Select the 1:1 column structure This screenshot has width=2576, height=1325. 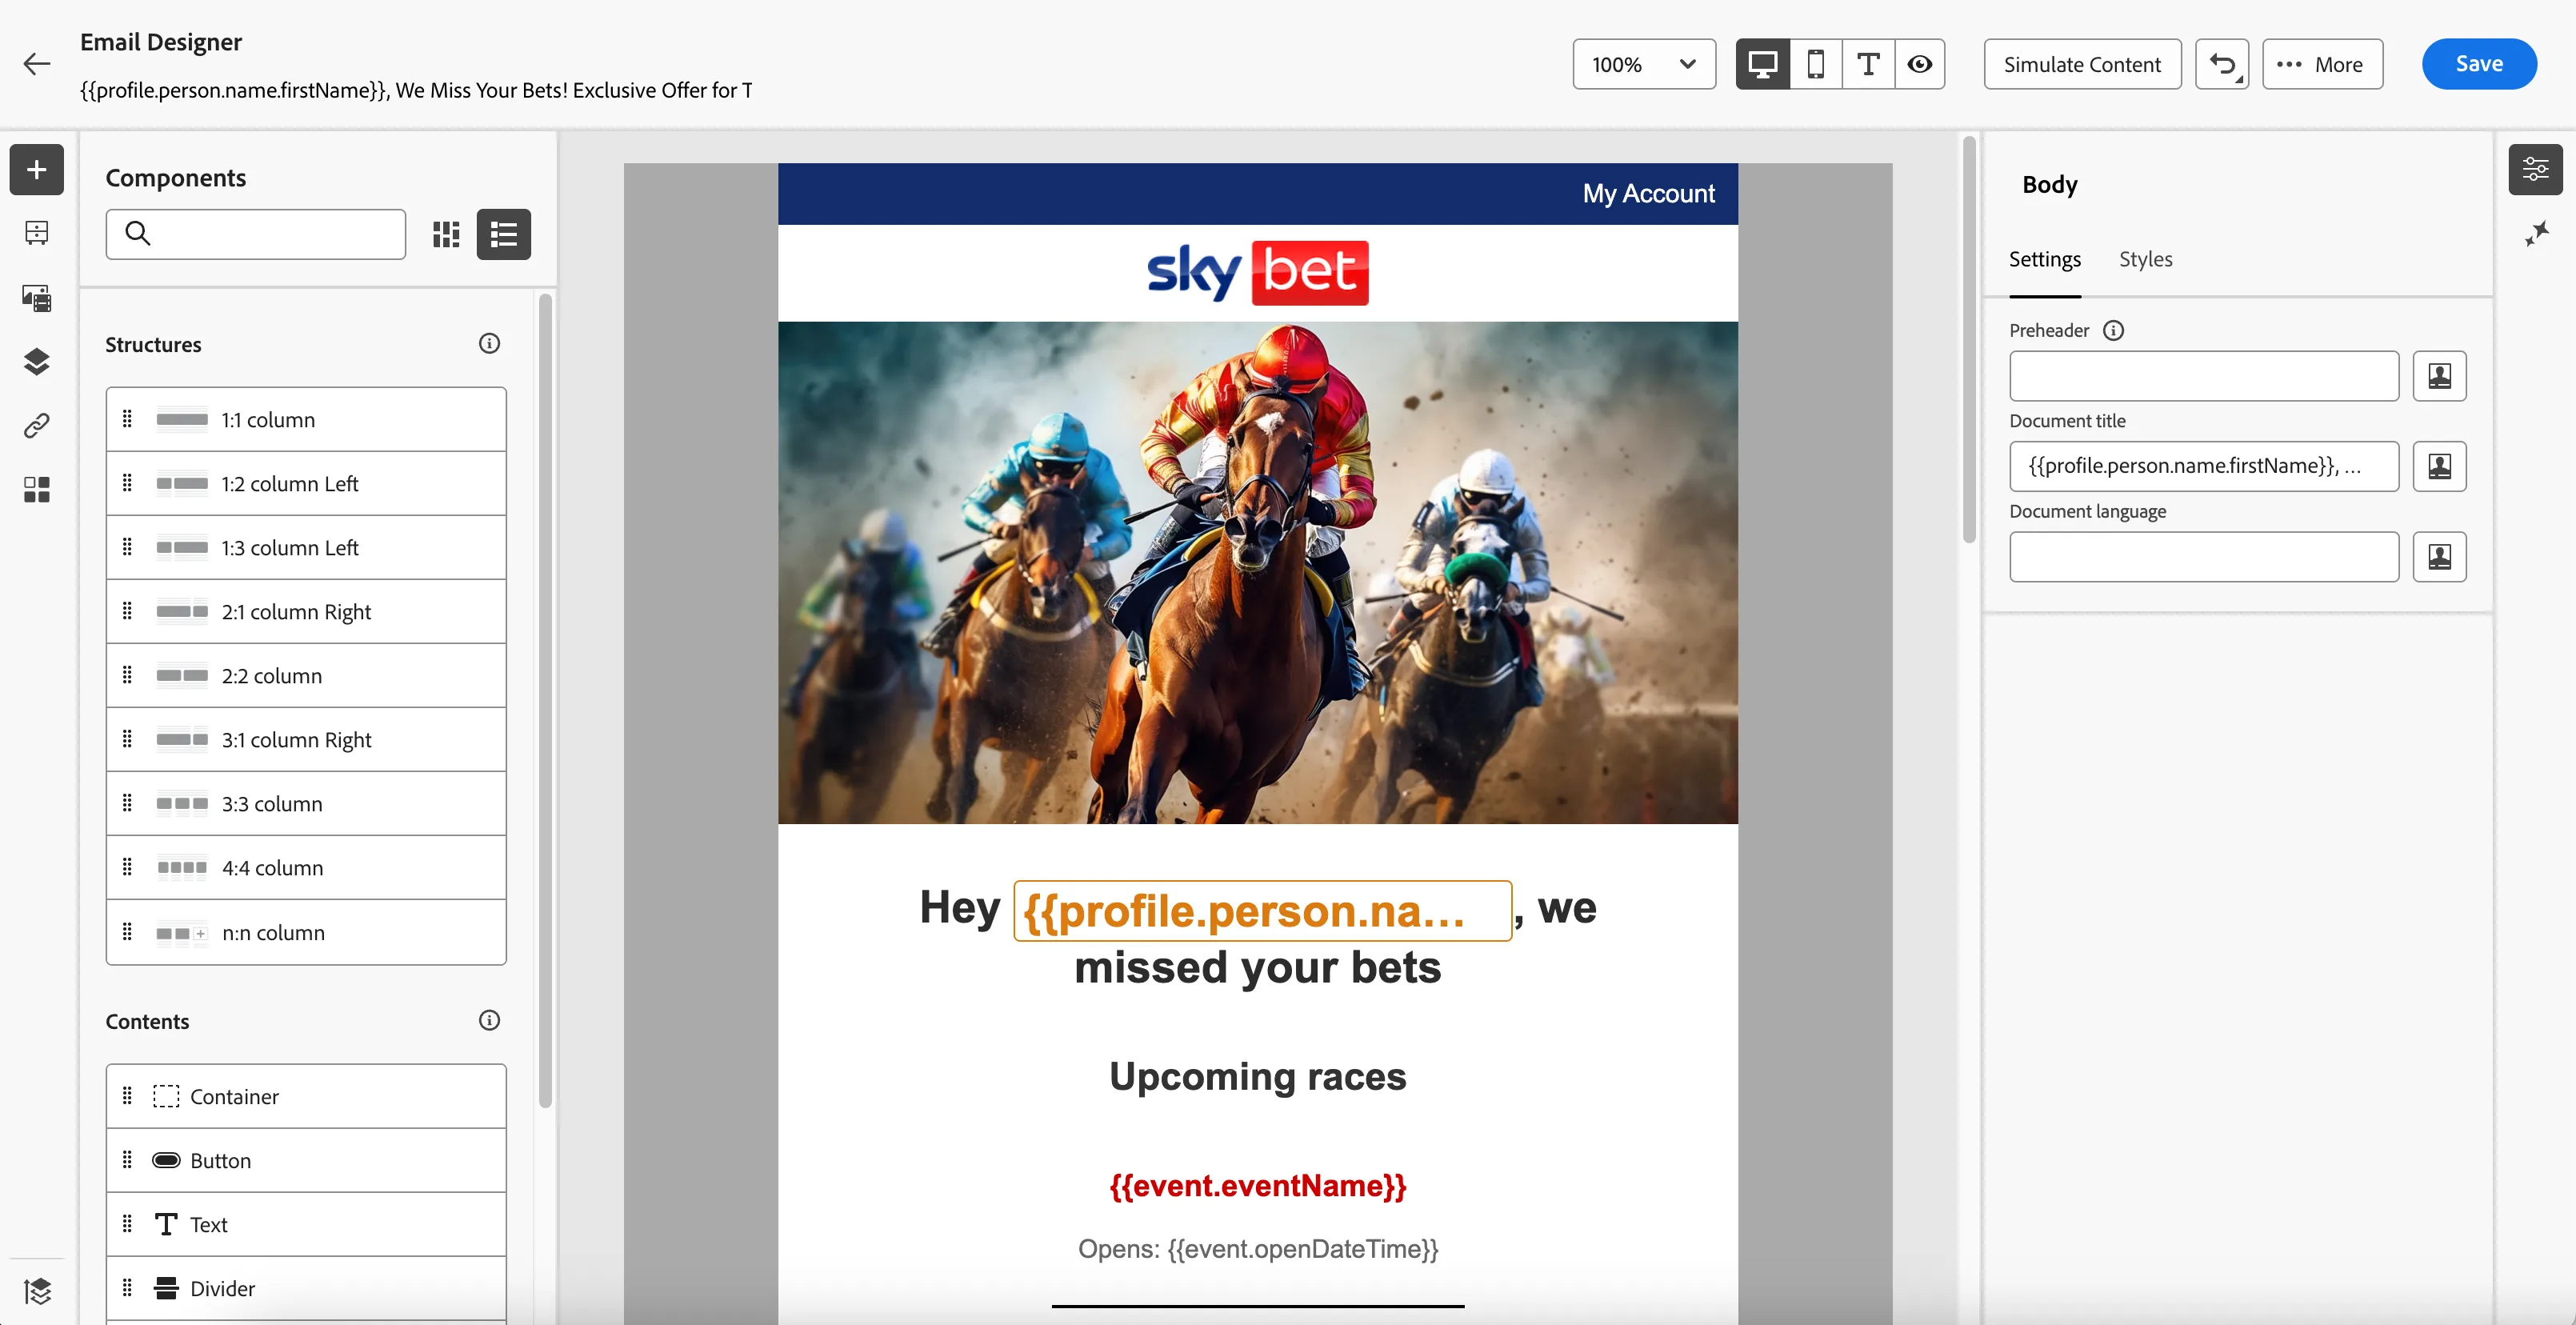coord(306,420)
